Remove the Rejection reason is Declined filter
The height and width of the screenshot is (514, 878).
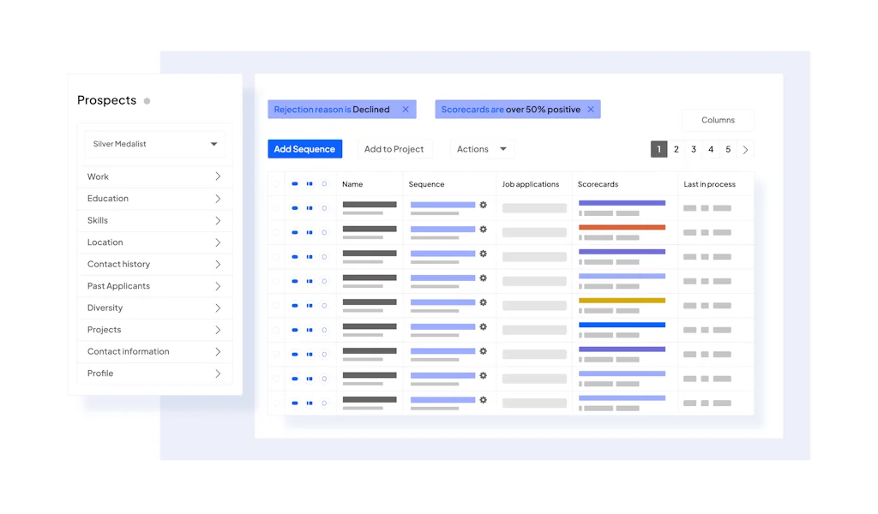coord(406,110)
